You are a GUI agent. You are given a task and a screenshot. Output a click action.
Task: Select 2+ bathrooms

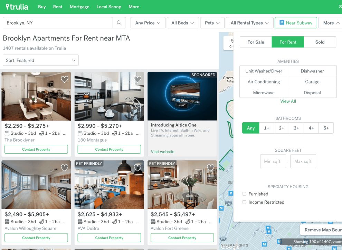tap(281, 128)
